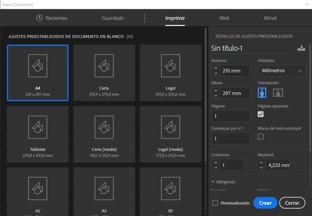Enable the Previsualización checkbox
The image size is (312, 216).
215,203
